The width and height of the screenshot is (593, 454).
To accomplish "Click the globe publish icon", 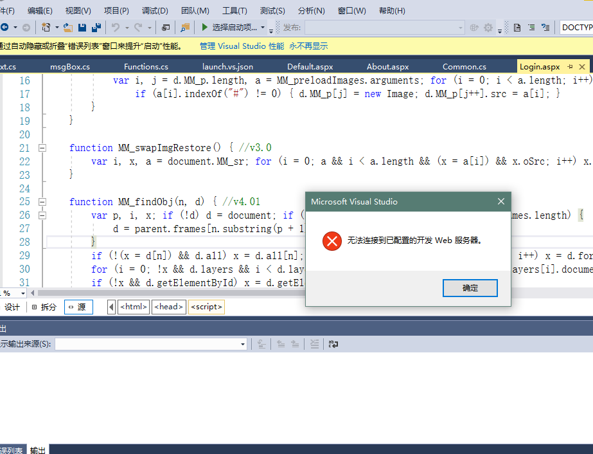I will [x=474, y=27].
